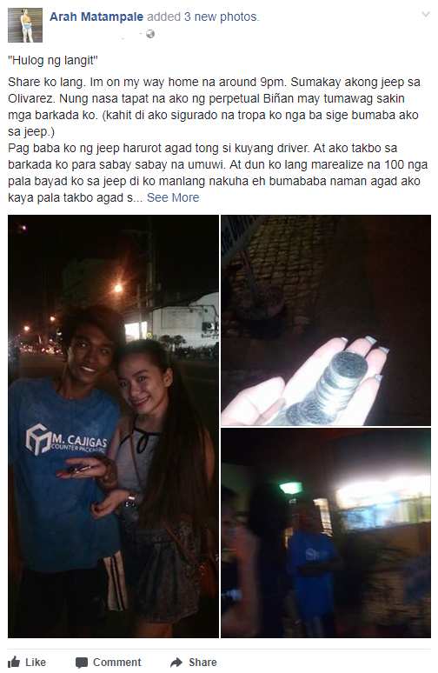Click the Like thumbs-up icon

click(x=14, y=662)
